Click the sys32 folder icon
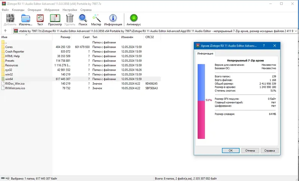Viewport: 299px width, 181px height. [x=3, y=70]
